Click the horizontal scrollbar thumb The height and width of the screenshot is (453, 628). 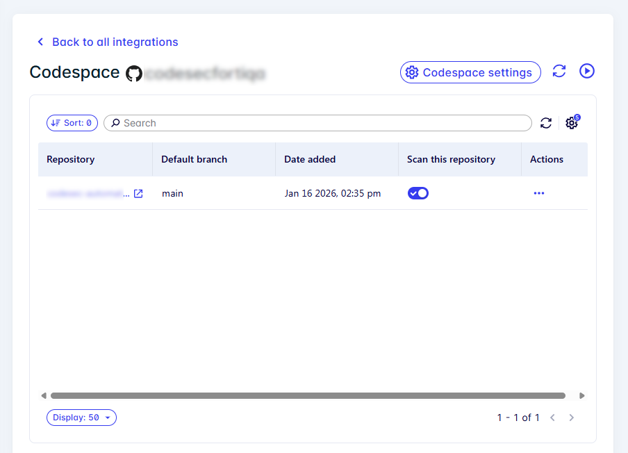point(308,396)
